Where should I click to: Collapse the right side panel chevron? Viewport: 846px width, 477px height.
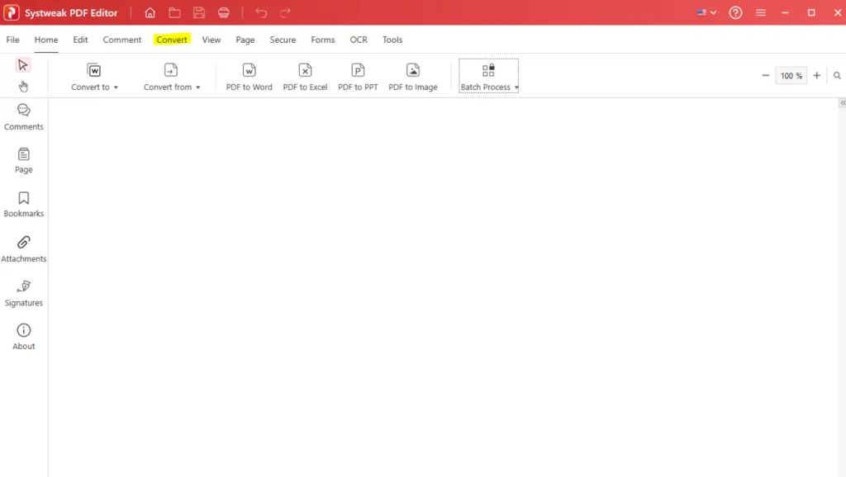[842, 103]
